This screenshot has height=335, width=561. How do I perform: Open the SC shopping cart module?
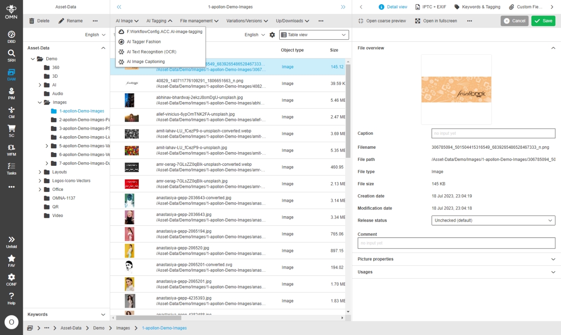11,131
